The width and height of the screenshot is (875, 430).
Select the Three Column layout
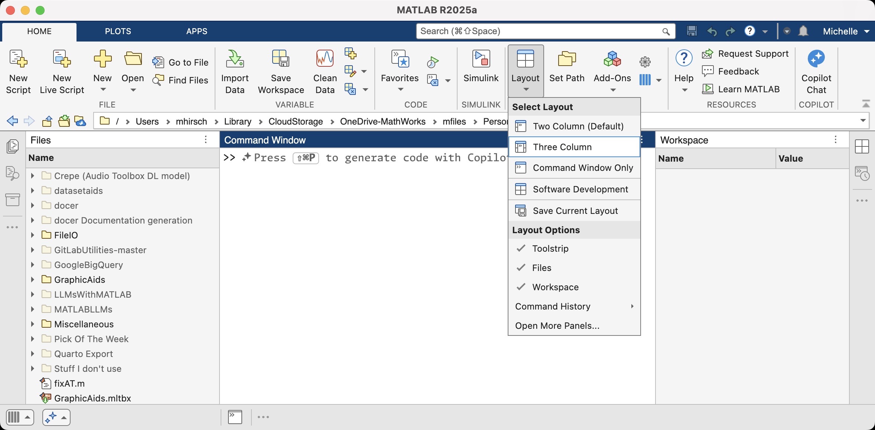click(562, 147)
